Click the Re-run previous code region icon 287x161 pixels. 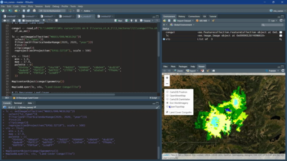[126, 21]
